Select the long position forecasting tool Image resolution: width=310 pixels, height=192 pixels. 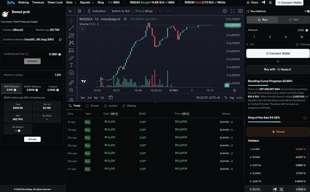click(x=72, y=50)
